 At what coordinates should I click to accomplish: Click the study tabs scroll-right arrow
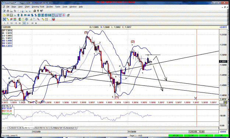6,128
